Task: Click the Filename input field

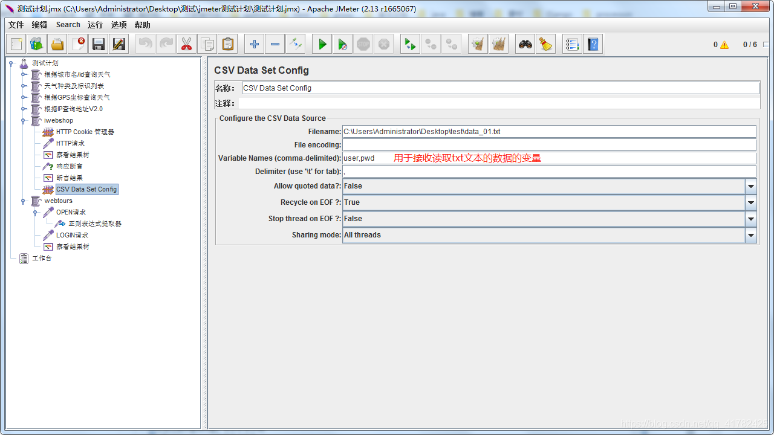Action: click(549, 131)
